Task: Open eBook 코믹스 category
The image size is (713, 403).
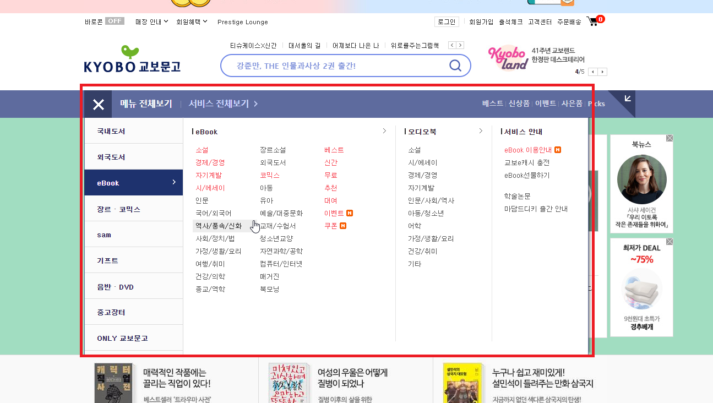Action: coord(270,175)
